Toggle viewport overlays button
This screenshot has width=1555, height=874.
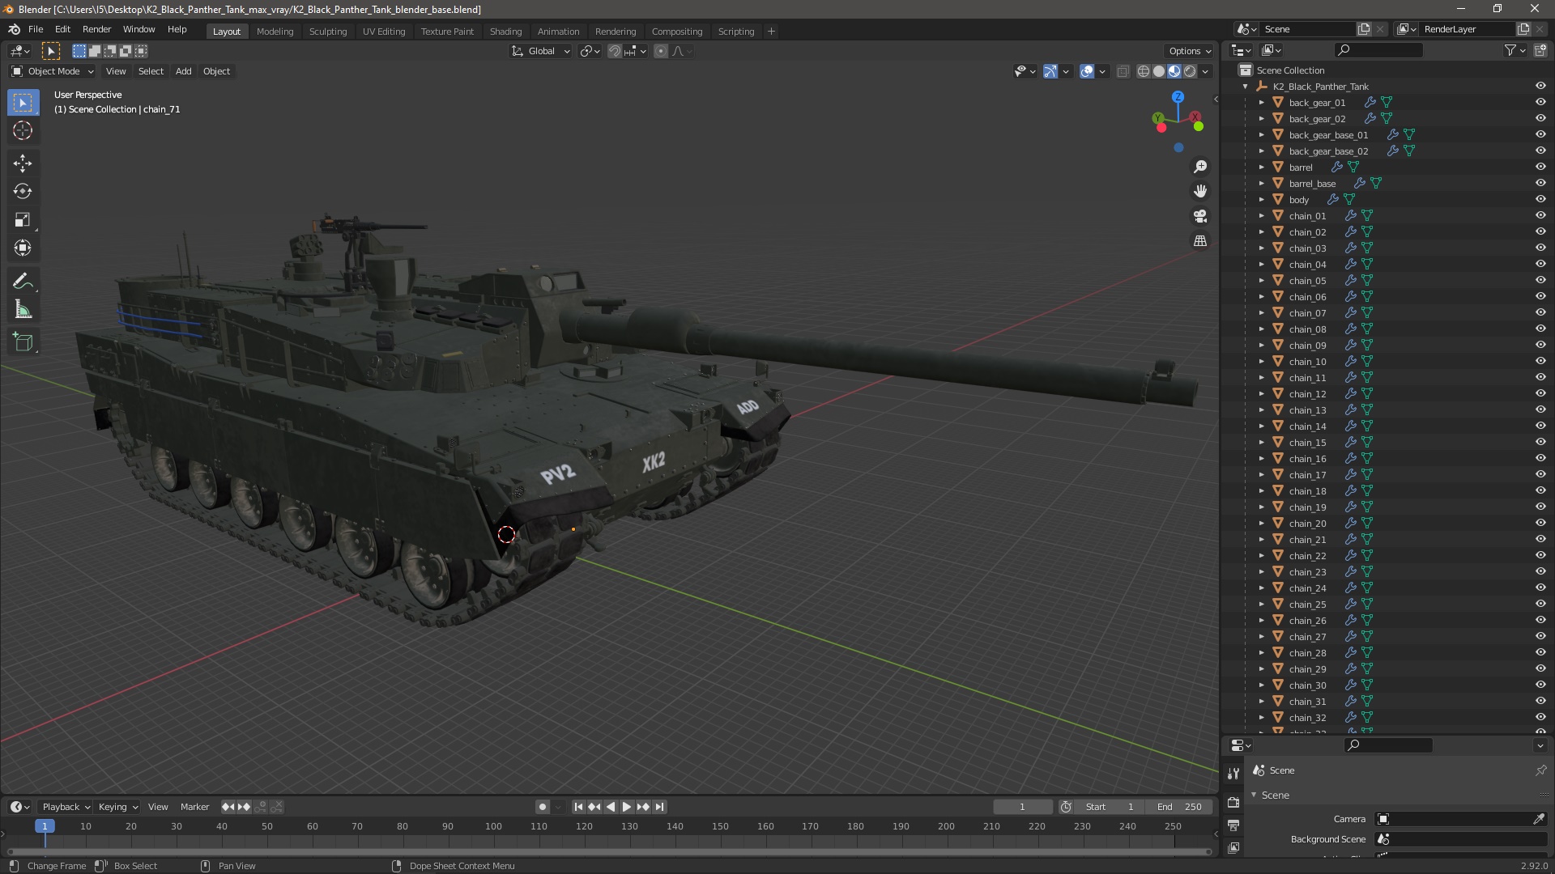click(x=1087, y=71)
